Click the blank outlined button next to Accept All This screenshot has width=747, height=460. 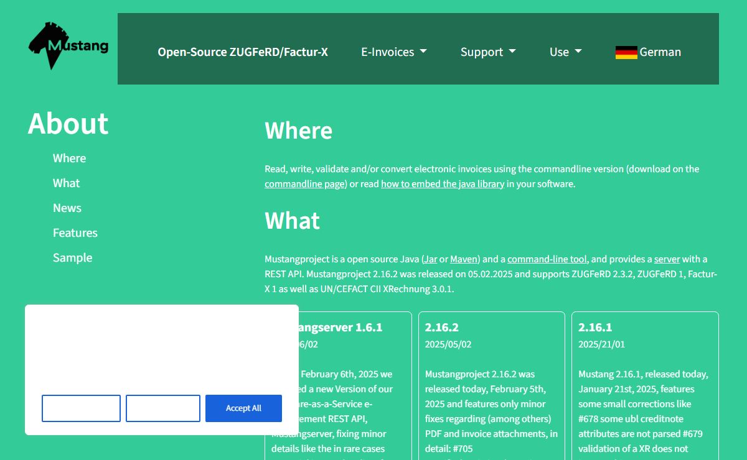click(x=163, y=408)
